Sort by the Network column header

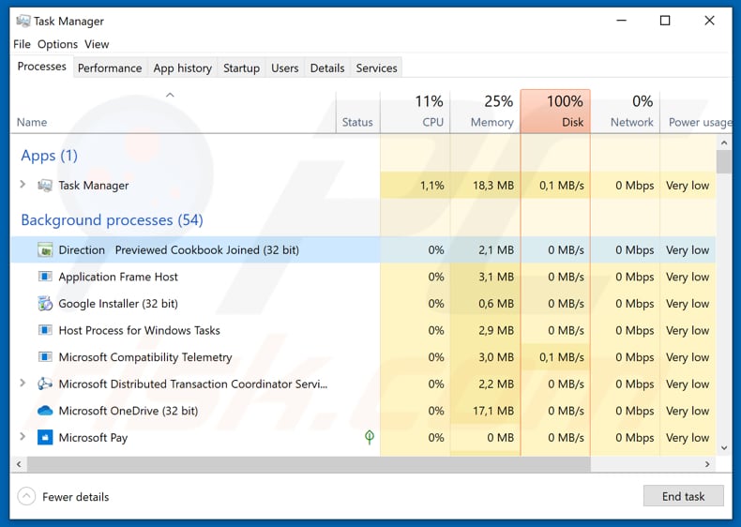pos(626,112)
